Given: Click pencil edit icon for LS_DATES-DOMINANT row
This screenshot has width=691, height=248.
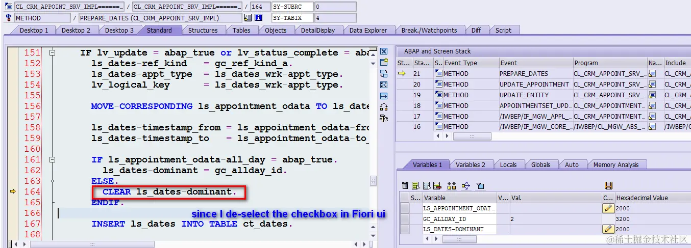Looking at the screenshot, I should click(608, 229).
